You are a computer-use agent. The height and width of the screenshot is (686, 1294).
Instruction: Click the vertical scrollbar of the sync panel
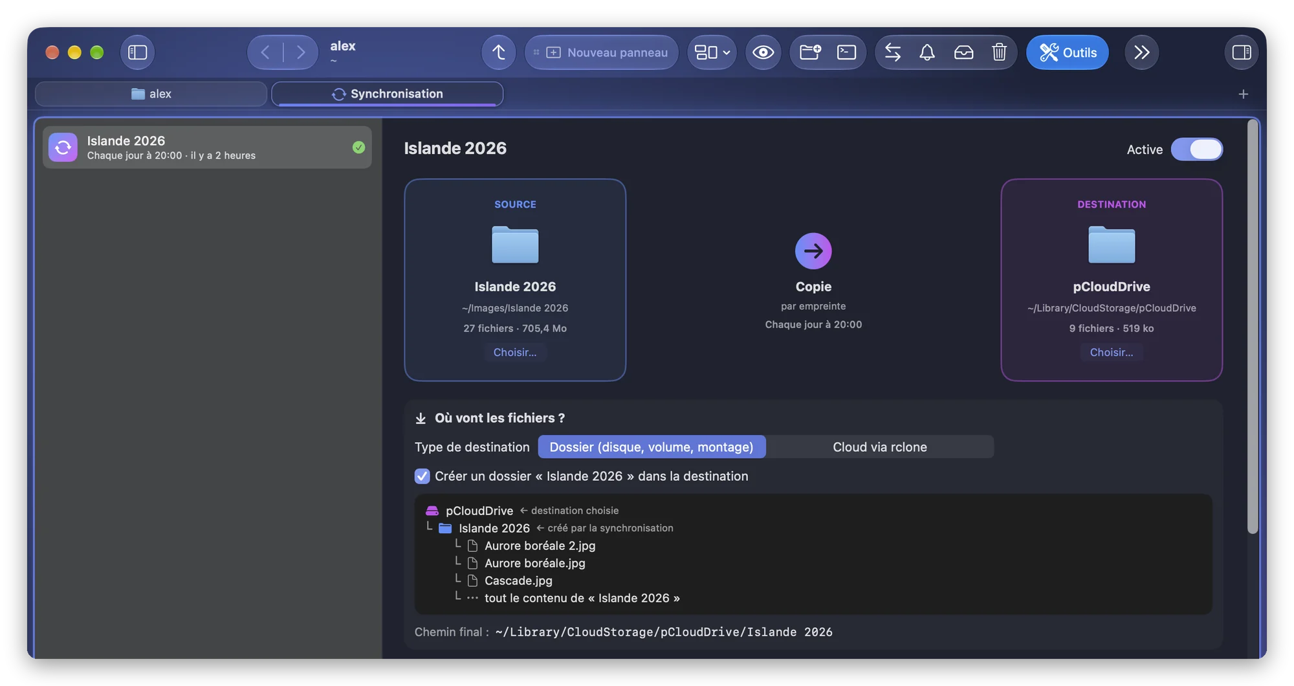[x=1253, y=327]
